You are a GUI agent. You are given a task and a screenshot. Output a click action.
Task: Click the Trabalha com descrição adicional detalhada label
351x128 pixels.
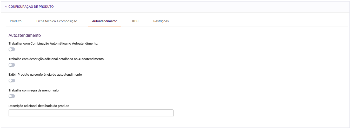click(56, 59)
